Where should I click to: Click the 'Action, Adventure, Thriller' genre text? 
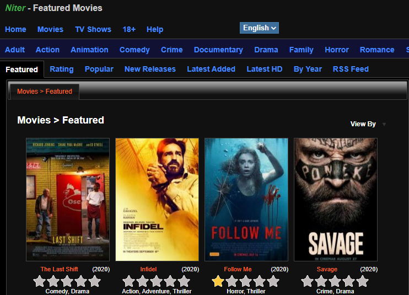point(157,291)
